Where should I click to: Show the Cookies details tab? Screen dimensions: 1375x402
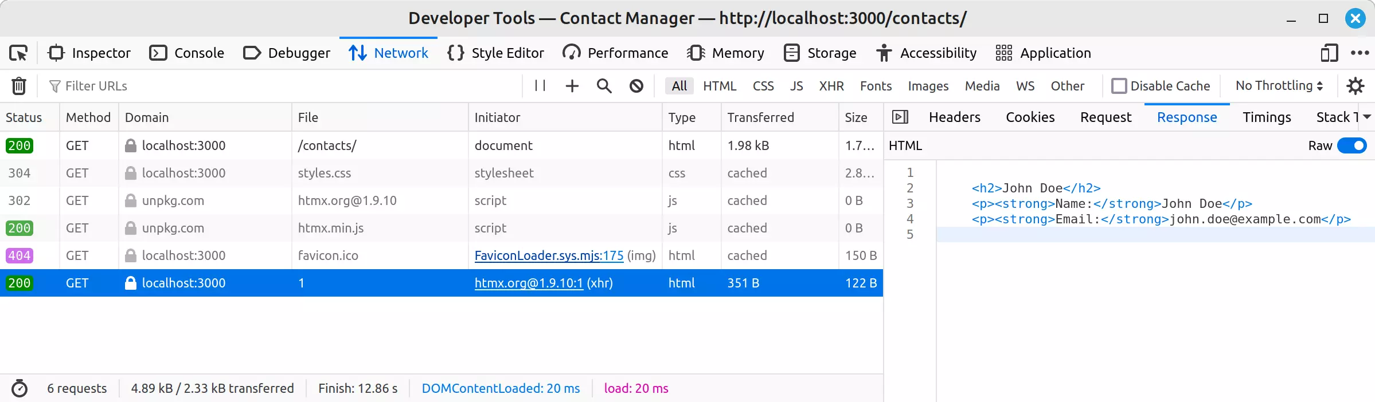point(1030,117)
